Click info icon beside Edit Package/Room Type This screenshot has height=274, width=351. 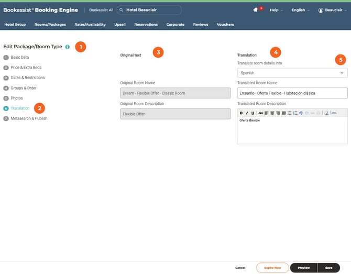(x=68, y=47)
